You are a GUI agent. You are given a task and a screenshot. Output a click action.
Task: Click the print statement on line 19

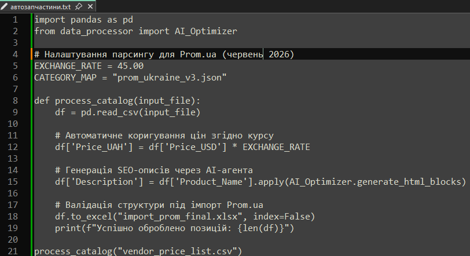click(174, 228)
